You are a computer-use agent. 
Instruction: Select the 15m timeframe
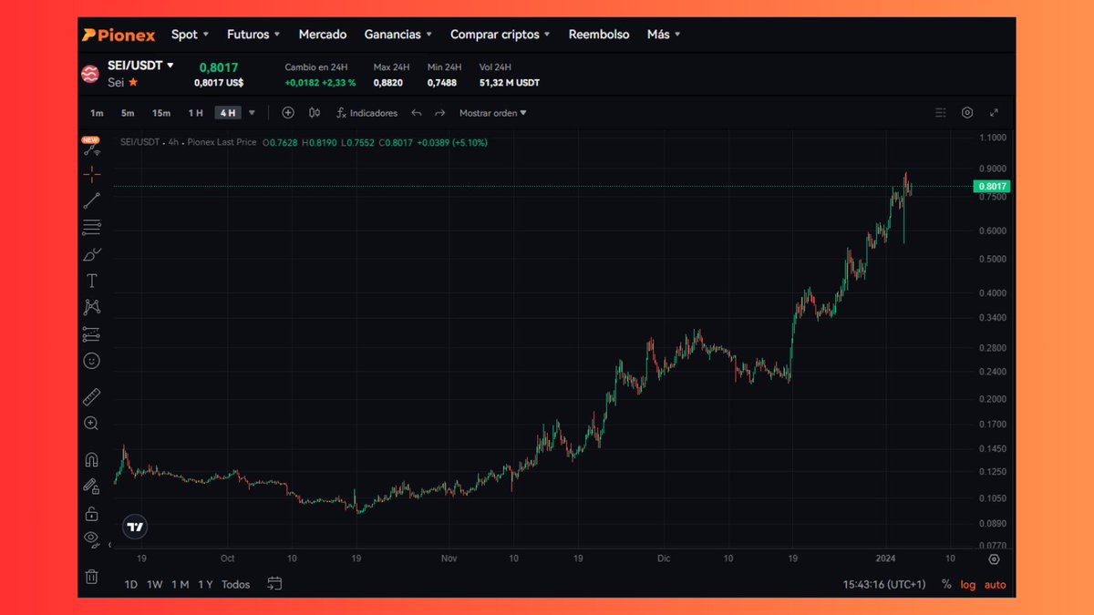click(x=161, y=113)
